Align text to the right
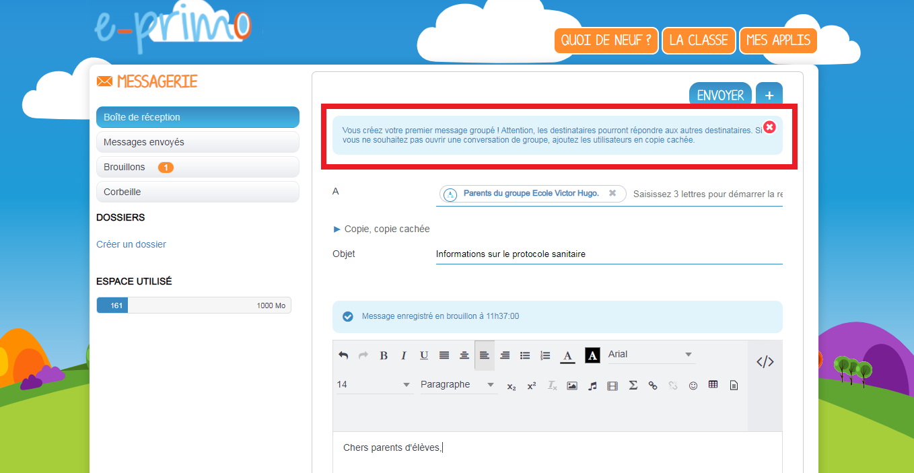914x473 pixels. (x=505, y=355)
